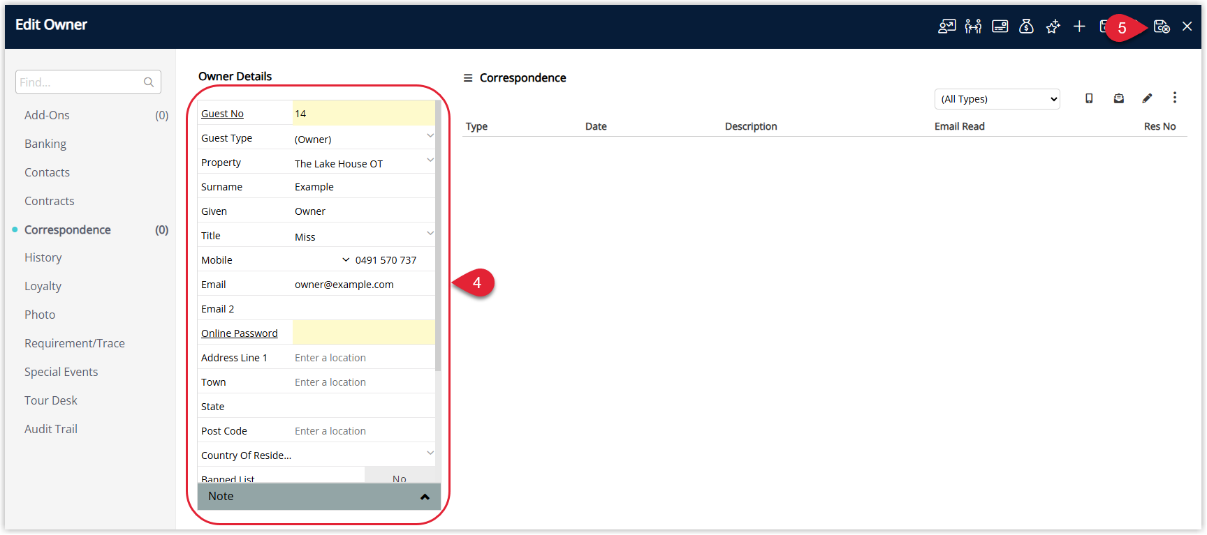Click the plus add icon in header

(1079, 27)
